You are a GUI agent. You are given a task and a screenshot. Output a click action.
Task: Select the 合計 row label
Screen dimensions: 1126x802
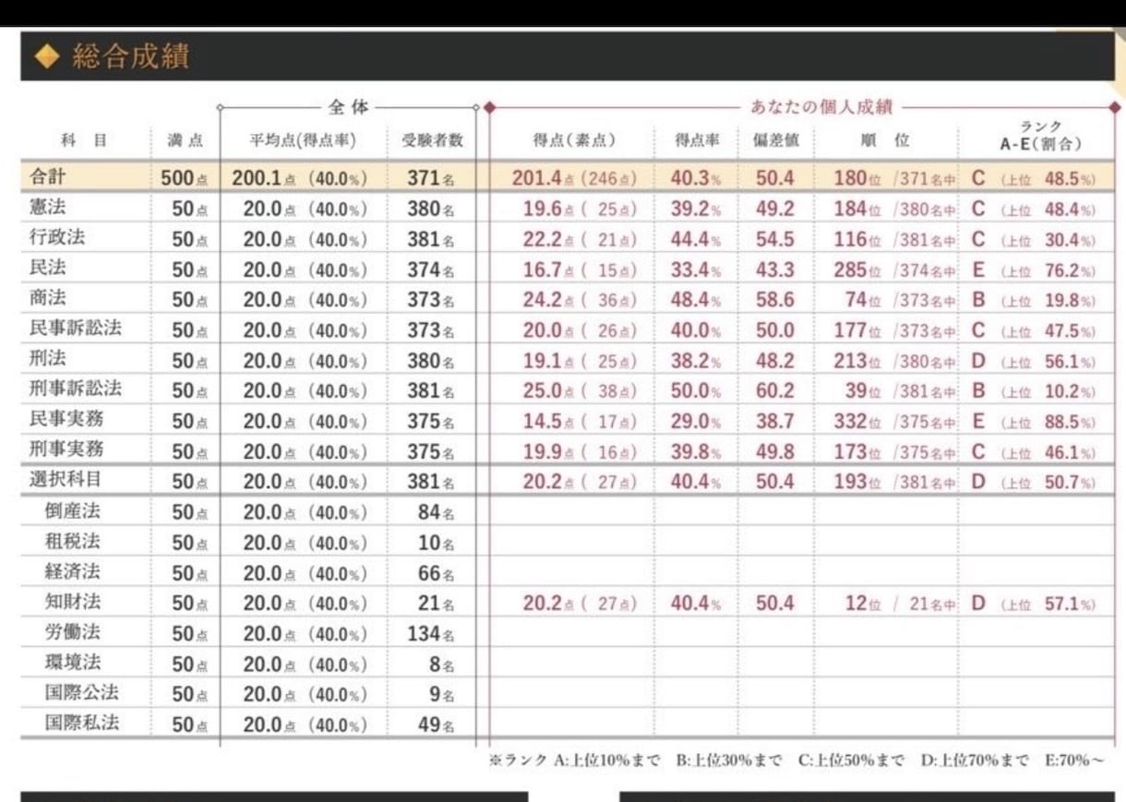click(x=48, y=177)
